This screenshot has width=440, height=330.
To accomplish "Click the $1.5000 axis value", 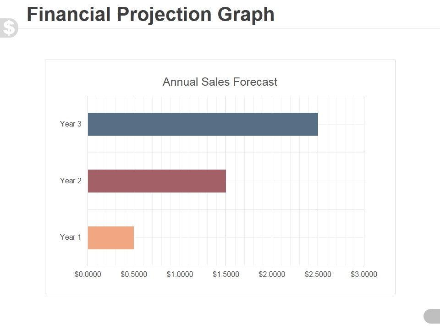I will [x=226, y=275].
